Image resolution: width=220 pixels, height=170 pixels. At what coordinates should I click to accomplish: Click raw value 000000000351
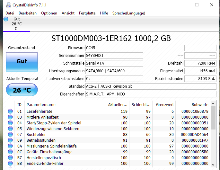coord(195,123)
